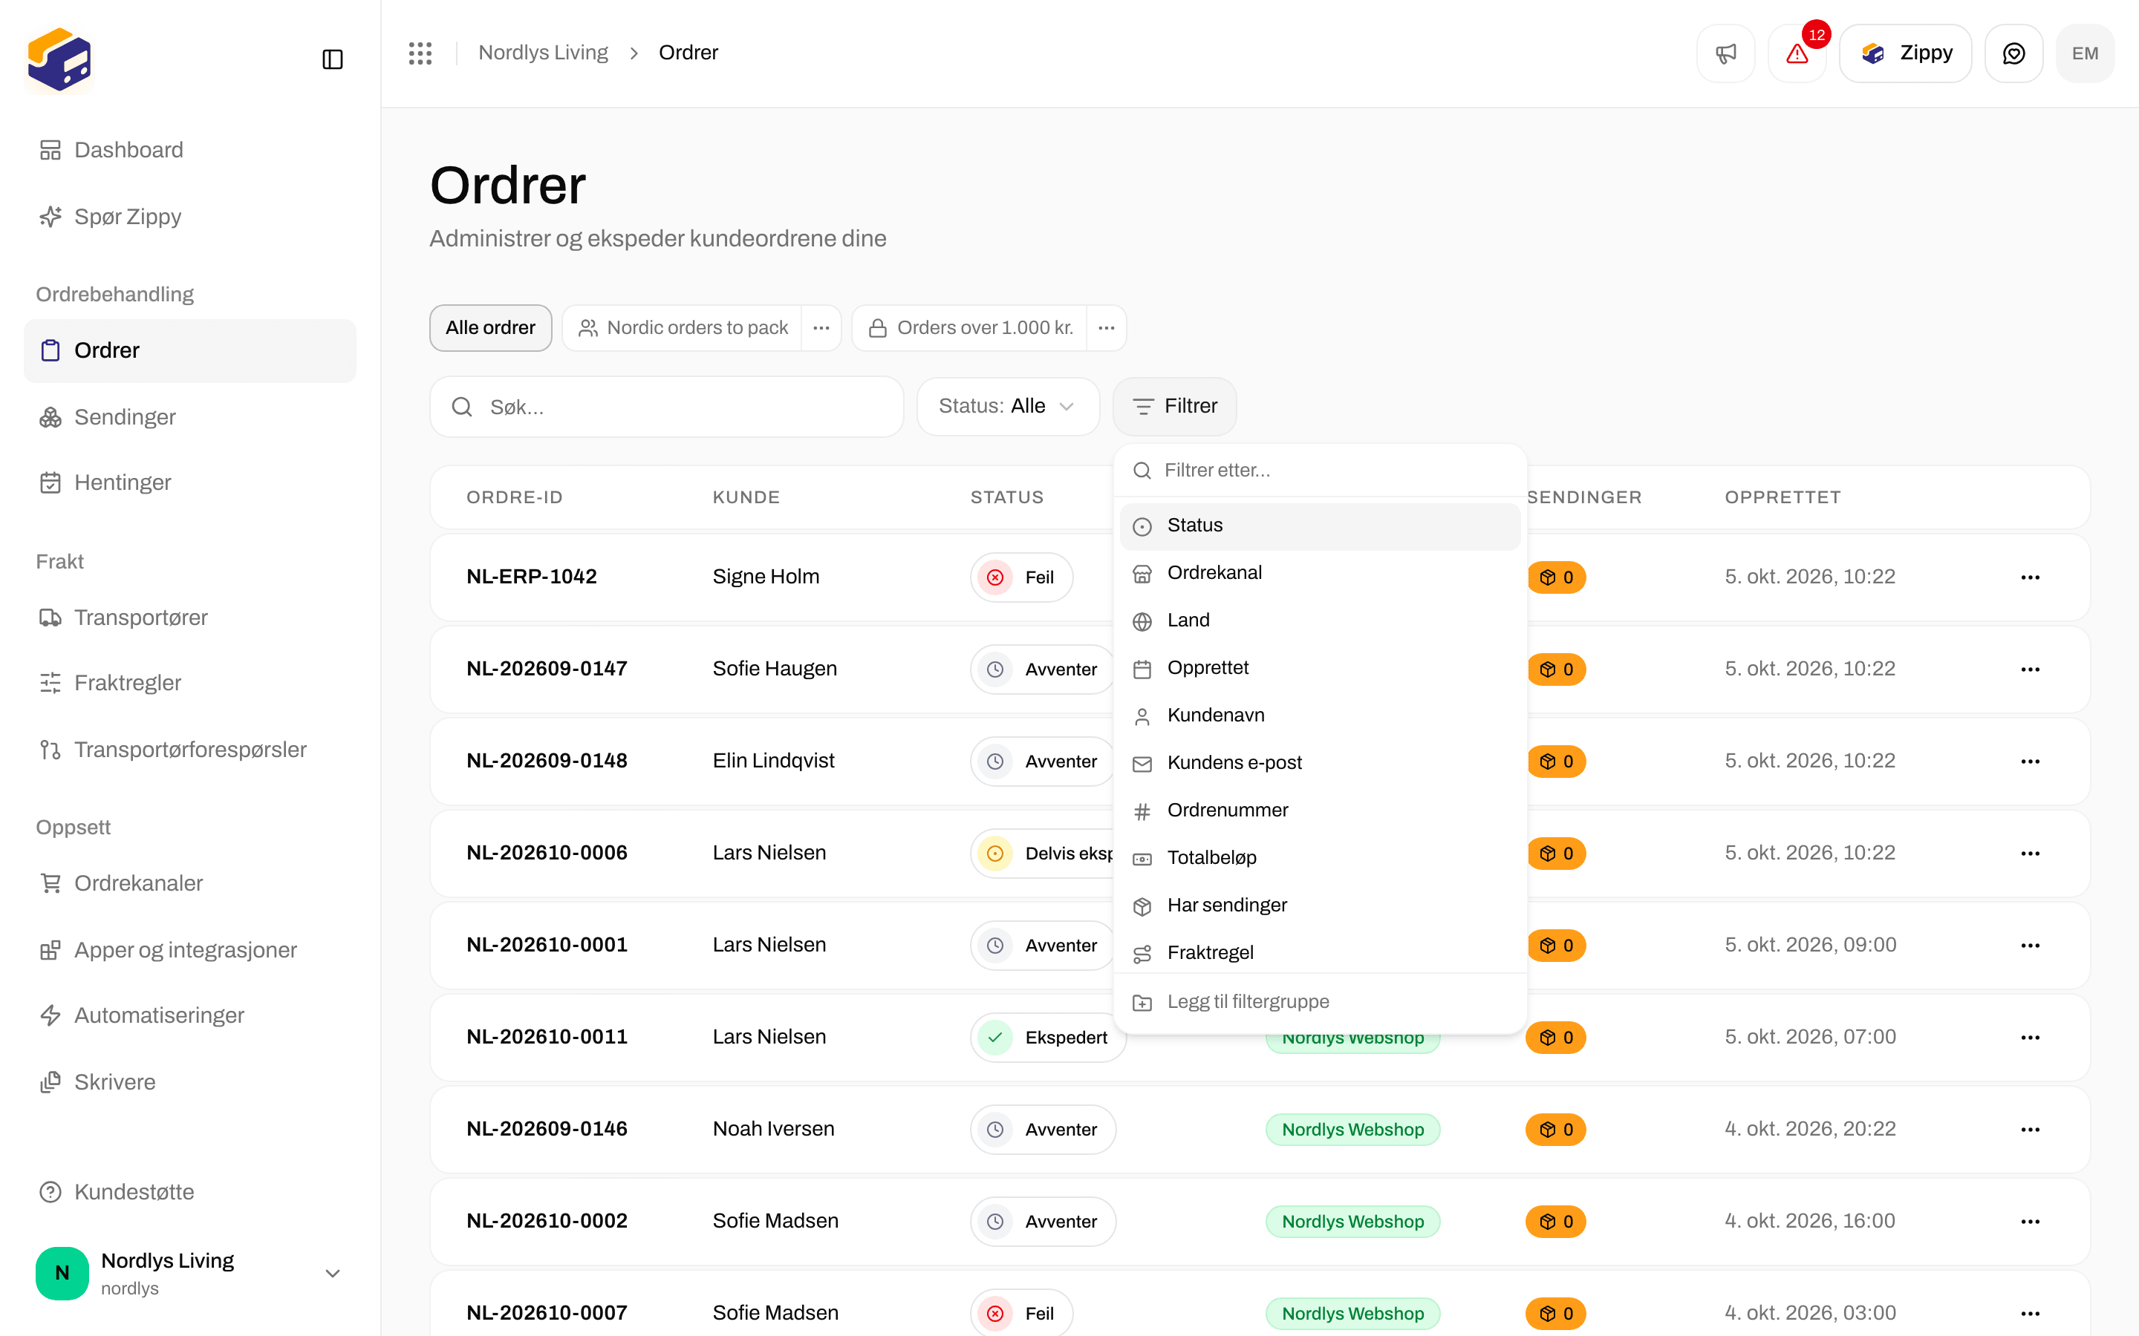Open row menu for NL-202610-0001
2139x1336 pixels.
[2031, 945]
